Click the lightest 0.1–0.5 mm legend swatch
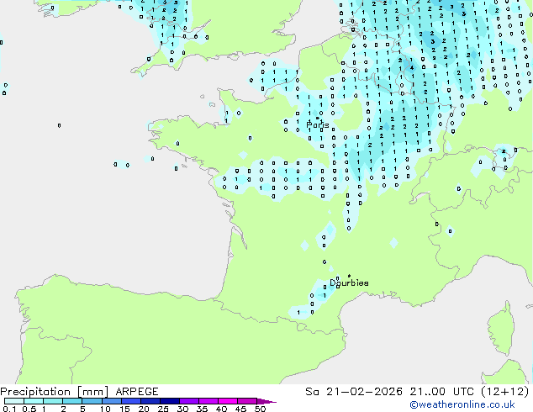 coord(14,401)
